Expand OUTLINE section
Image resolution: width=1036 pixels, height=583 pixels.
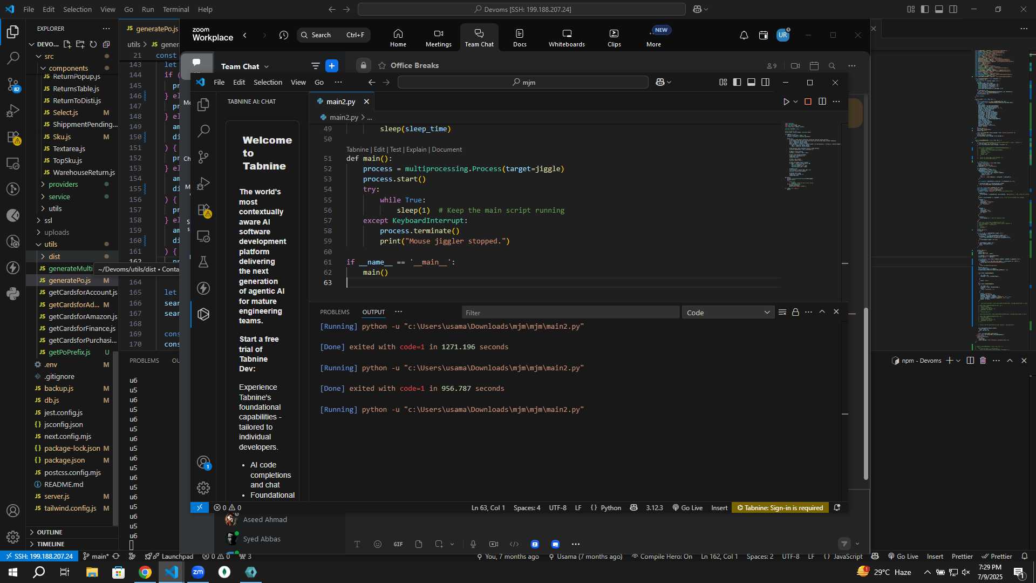pyautogui.click(x=50, y=532)
